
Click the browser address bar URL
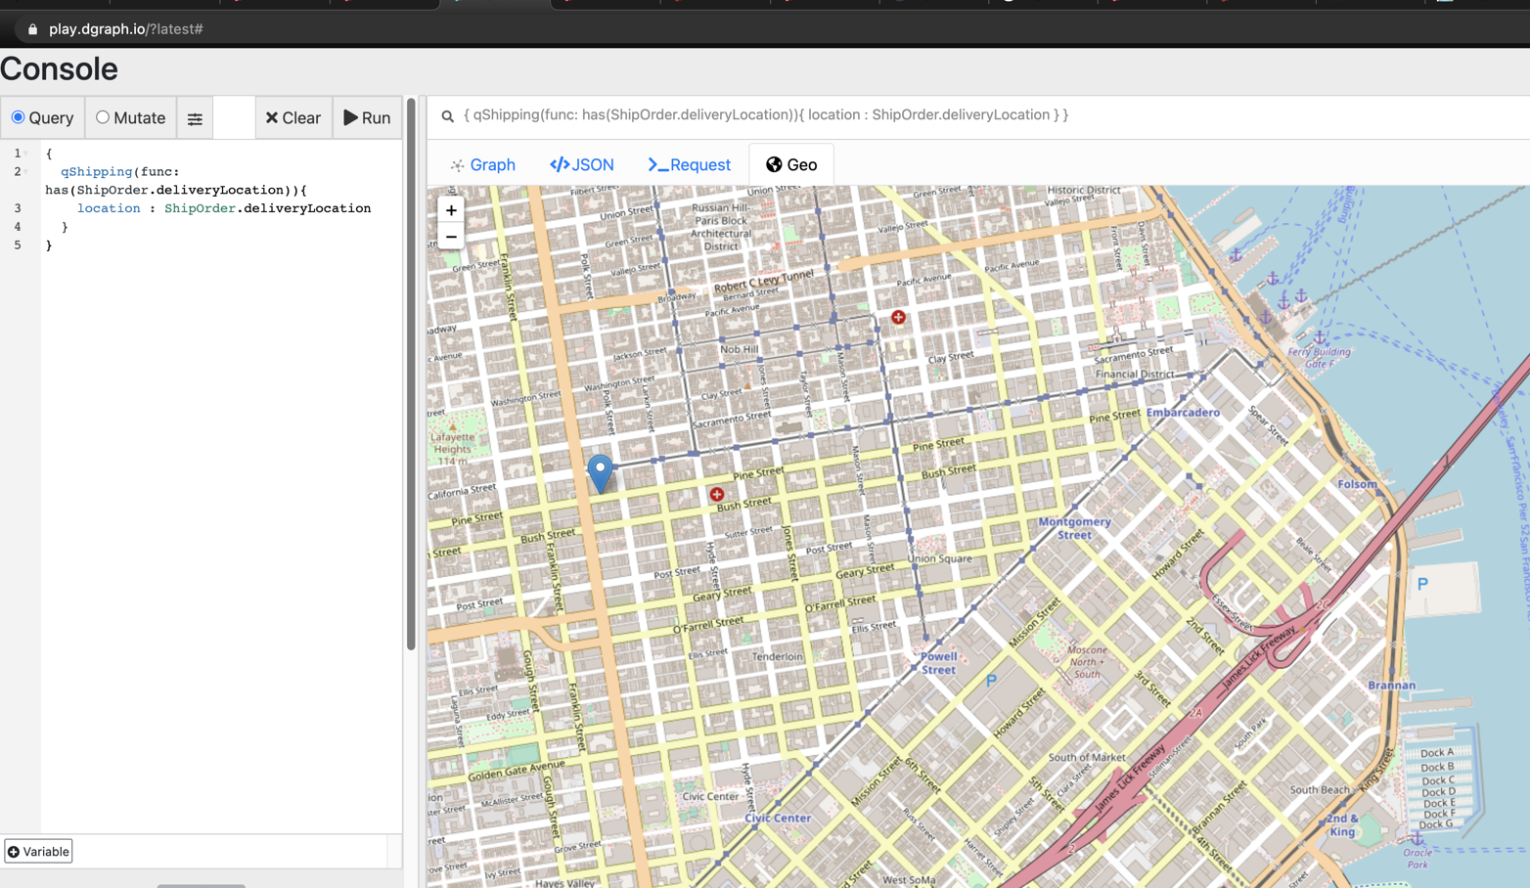[126, 29]
